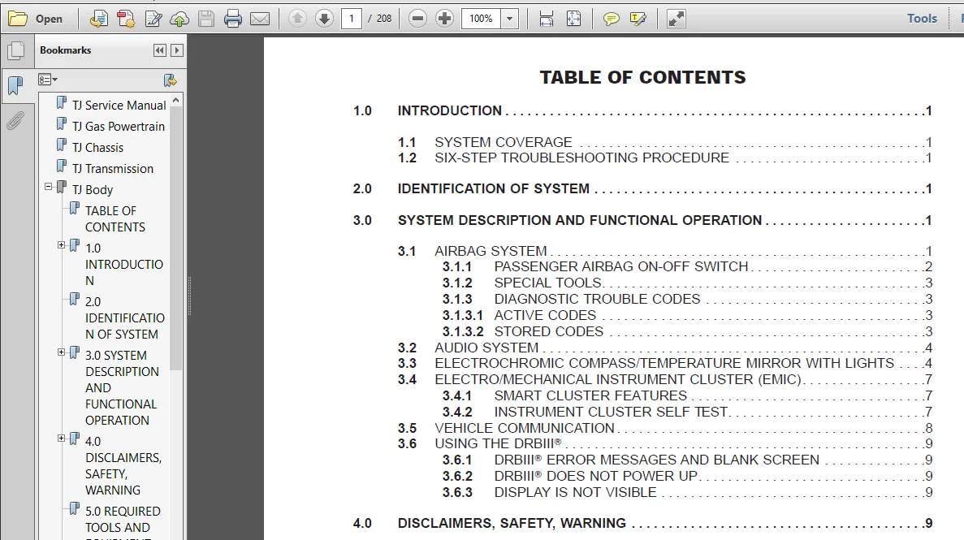
Task: Select the highlight text tool
Action: pyautogui.click(x=638, y=19)
